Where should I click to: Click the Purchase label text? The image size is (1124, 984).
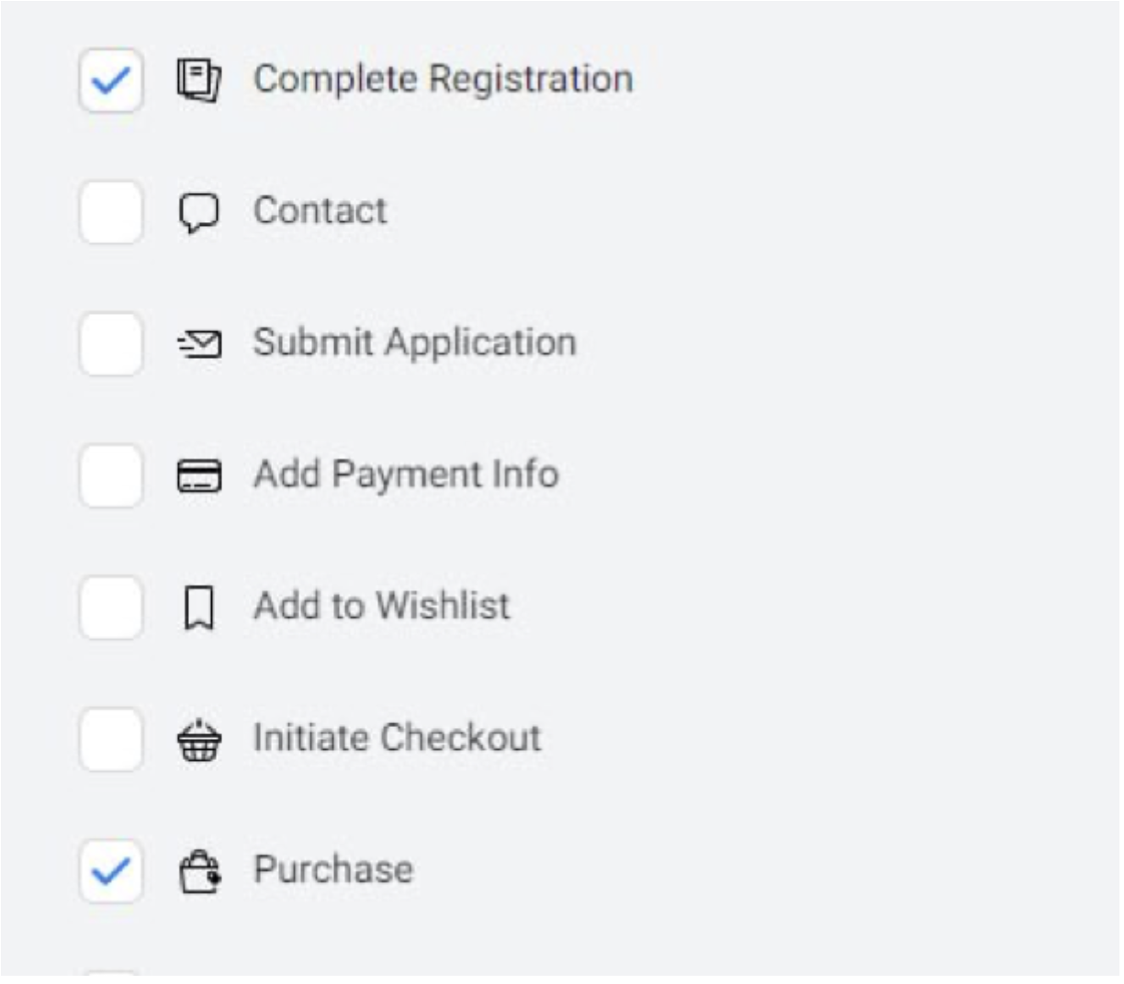tap(333, 870)
